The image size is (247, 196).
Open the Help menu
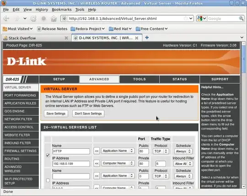pos(92,10)
